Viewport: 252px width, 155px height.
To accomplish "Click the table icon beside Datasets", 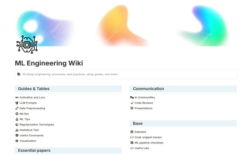I will point(132,132).
